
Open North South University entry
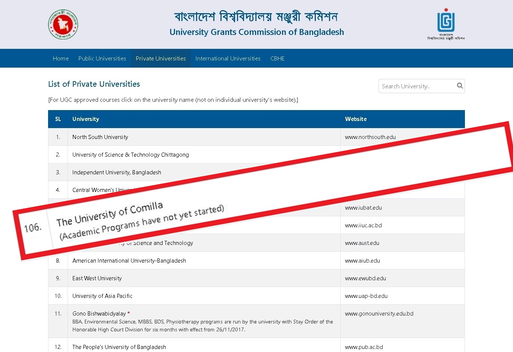[x=100, y=137]
